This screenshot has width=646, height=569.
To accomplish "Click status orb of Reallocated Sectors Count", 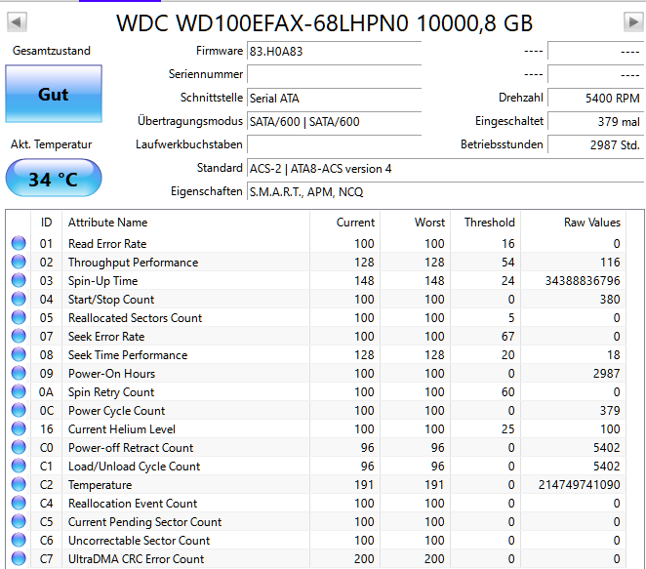I will (19, 317).
